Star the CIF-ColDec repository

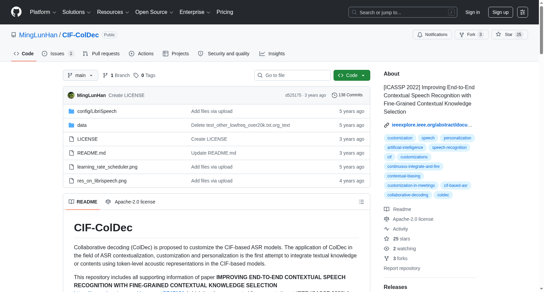coord(509,35)
